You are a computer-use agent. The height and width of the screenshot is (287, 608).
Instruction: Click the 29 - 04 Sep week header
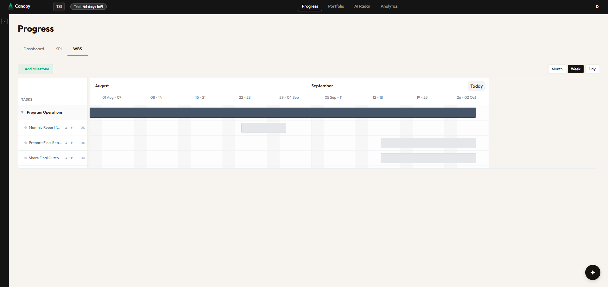pyautogui.click(x=289, y=97)
